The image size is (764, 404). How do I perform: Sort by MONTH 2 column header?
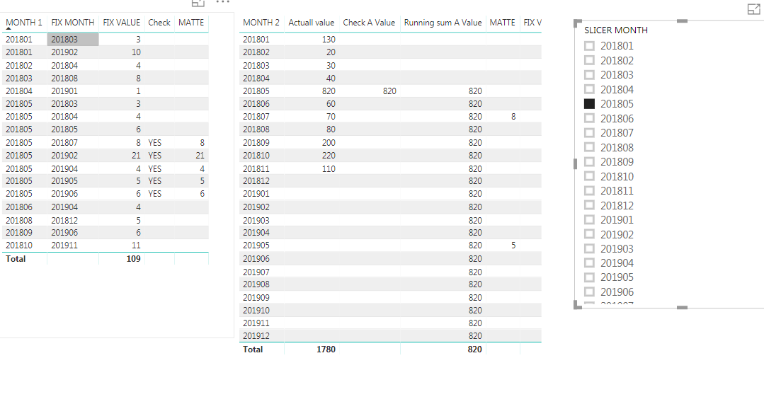coord(261,23)
